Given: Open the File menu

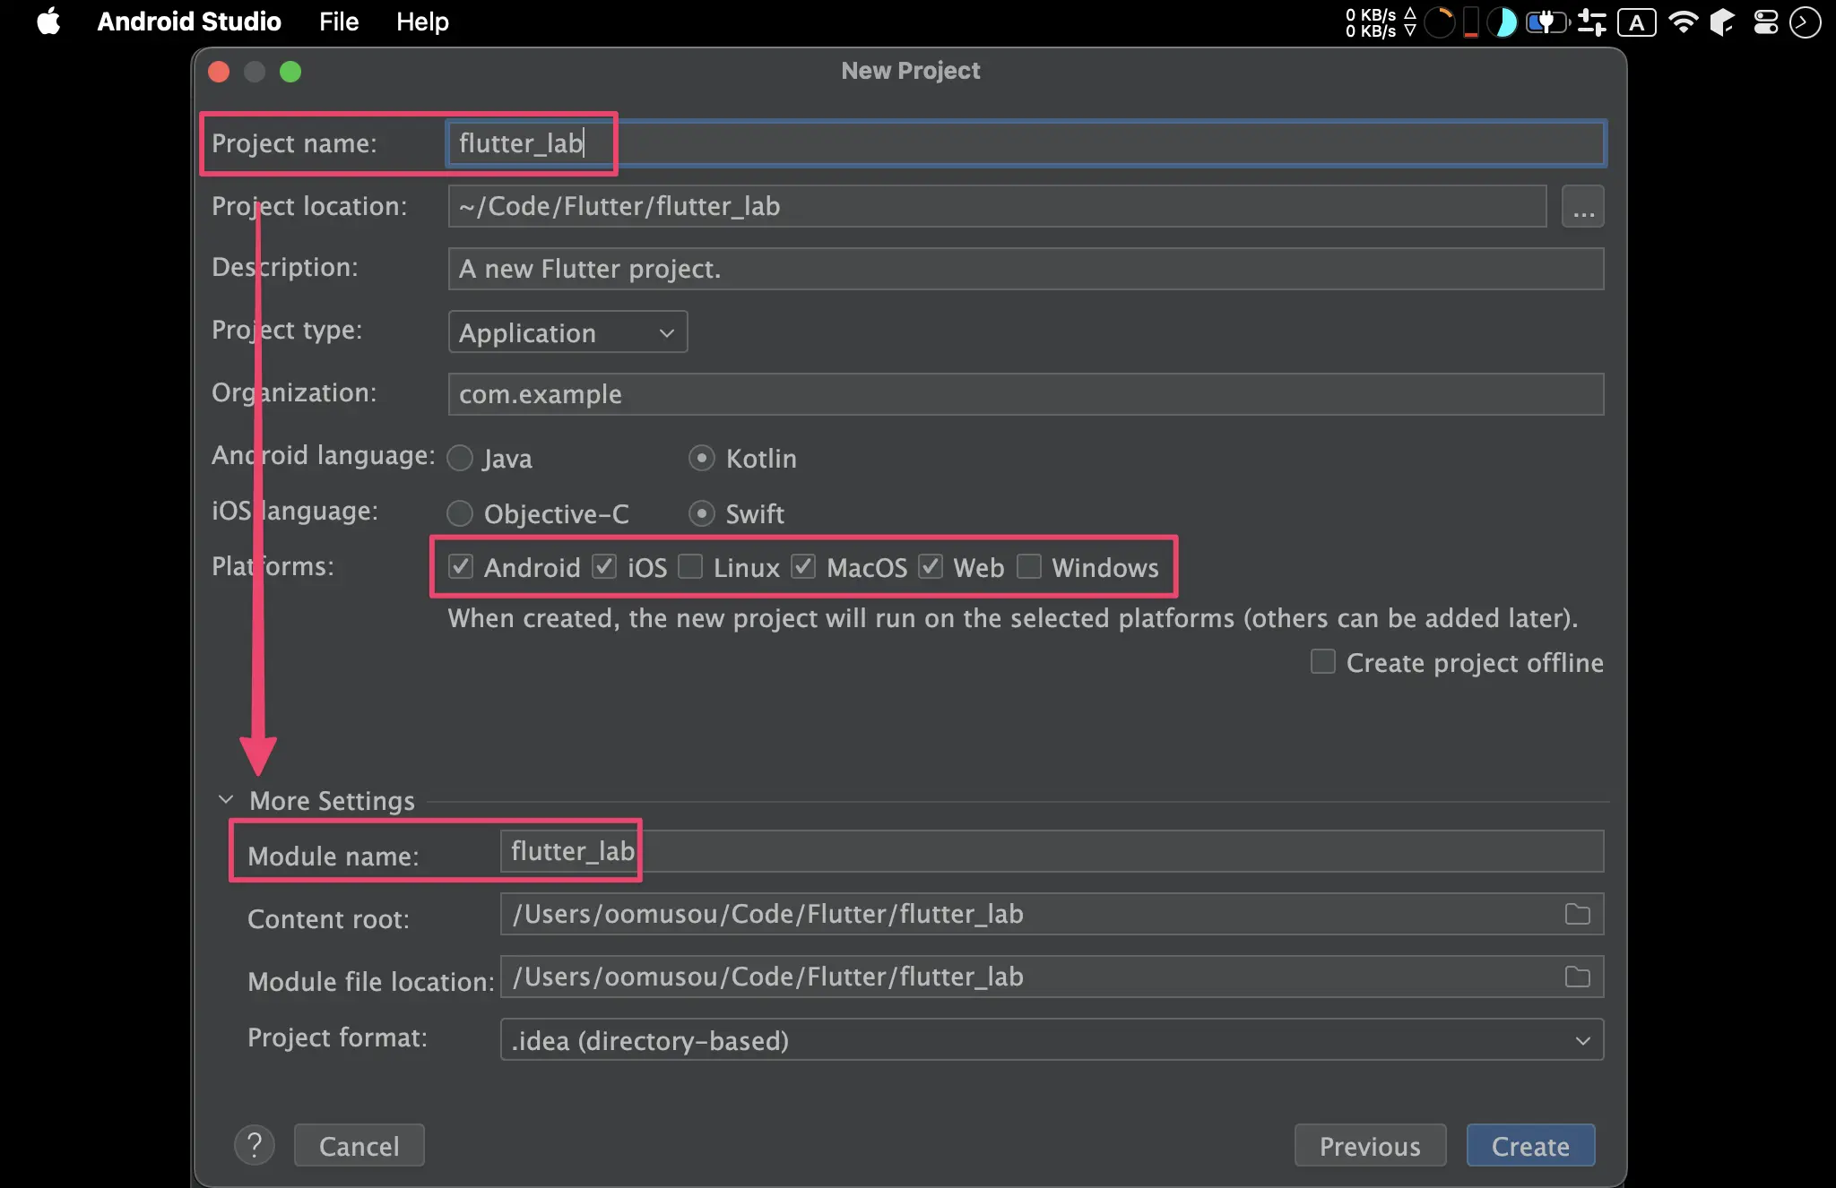Looking at the screenshot, I should coord(339,22).
